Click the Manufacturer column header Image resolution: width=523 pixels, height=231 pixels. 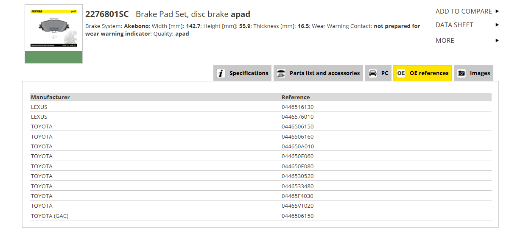(50, 97)
